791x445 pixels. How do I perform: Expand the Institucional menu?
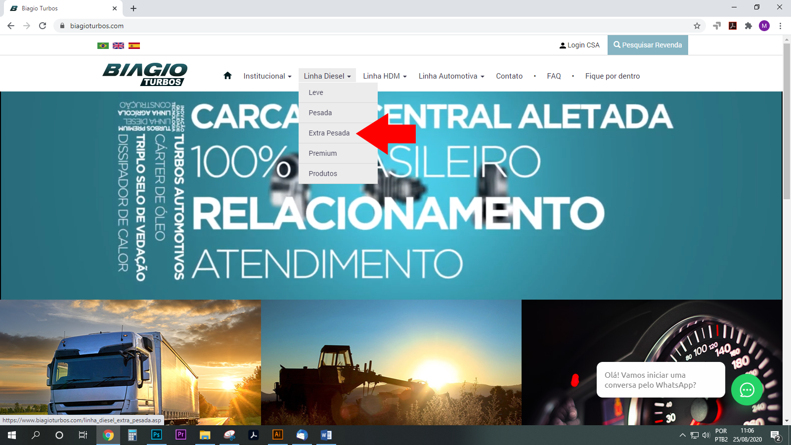267,76
